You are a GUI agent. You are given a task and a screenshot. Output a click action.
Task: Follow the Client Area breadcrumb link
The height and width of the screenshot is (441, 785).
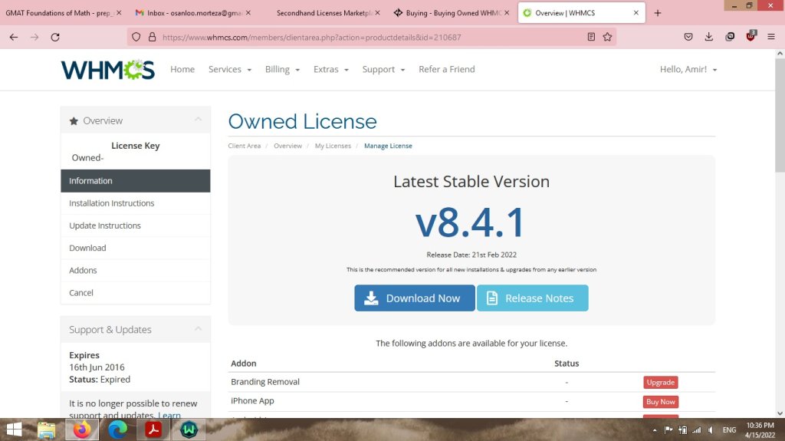click(245, 146)
